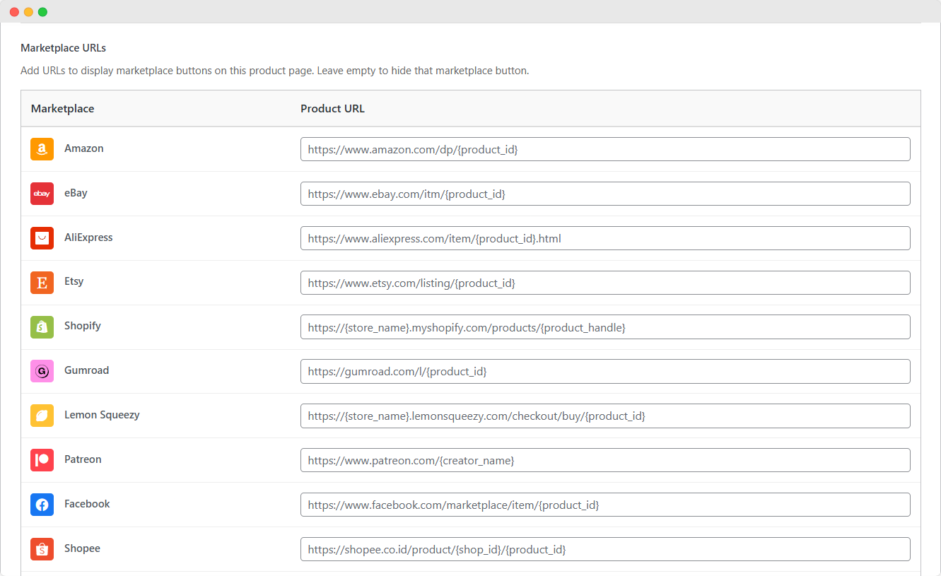Click the Facebook marketplace icon
Viewport: 941px width, 576px height.
coord(42,505)
